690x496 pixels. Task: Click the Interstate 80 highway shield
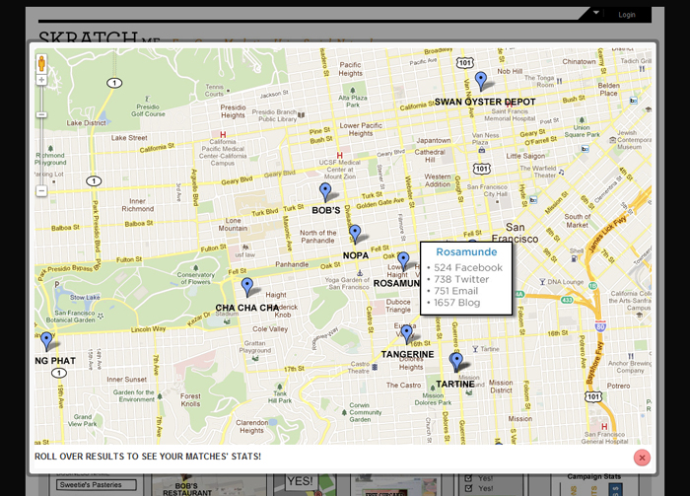point(600,326)
